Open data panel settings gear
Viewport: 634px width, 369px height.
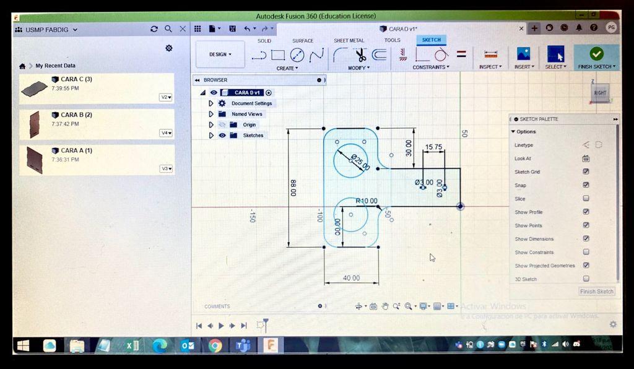click(x=169, y=48)
